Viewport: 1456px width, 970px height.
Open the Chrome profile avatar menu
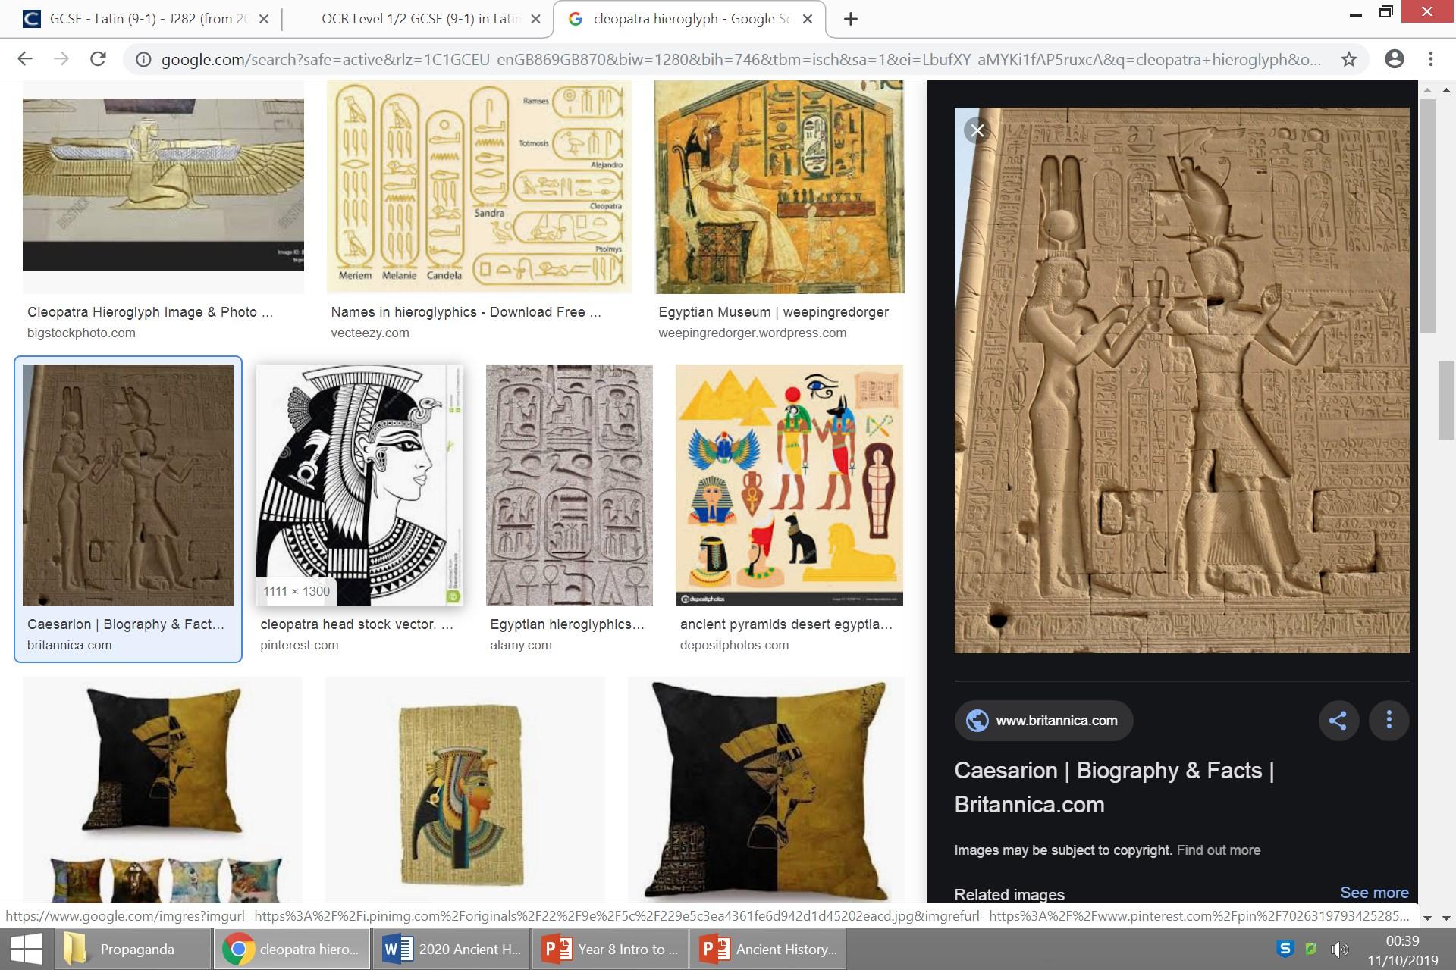[x=1394, y=59]
